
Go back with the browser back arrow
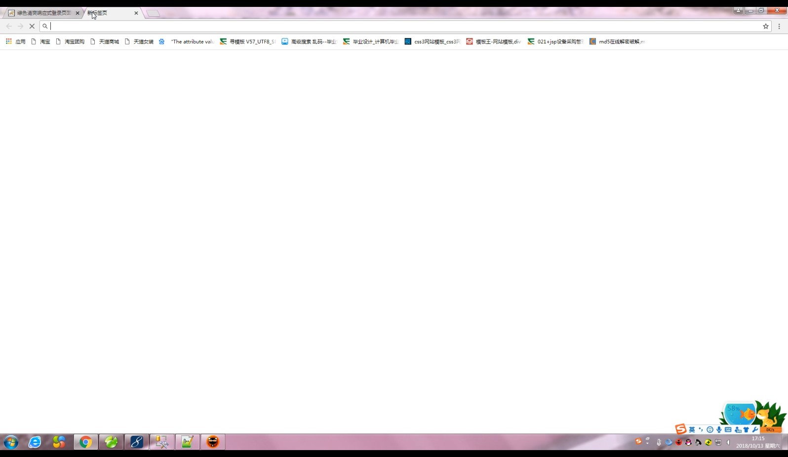(9, 26)
